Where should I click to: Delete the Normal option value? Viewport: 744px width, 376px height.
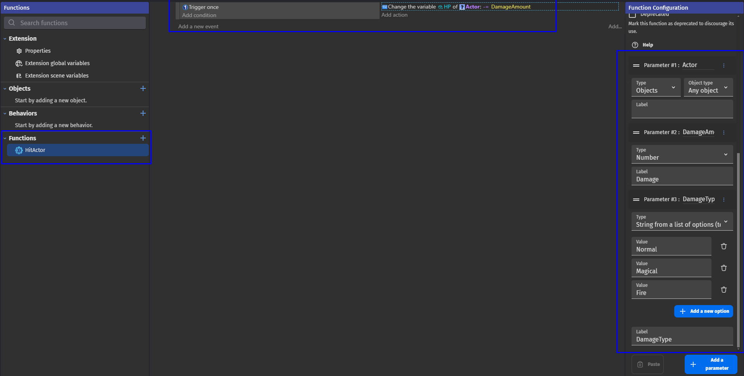(723, 246)
